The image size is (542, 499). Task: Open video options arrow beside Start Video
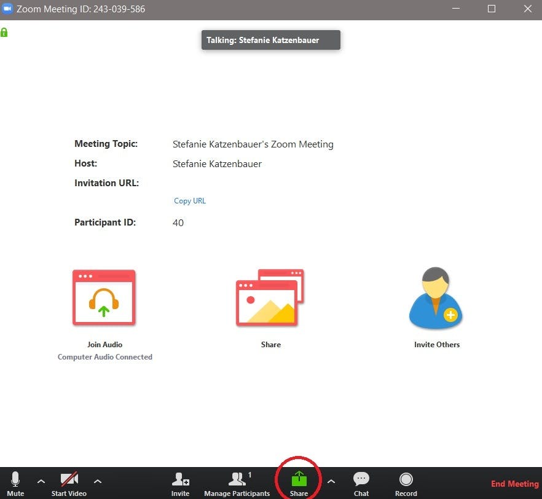[98, 481]
